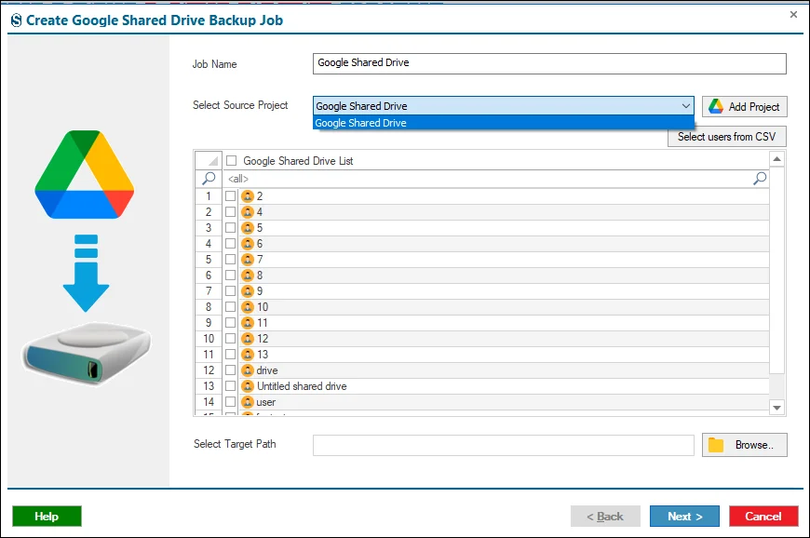810x538 pixels.
Task: Click the green Help button
Action: pyautogui.click(x=47, y=517)
